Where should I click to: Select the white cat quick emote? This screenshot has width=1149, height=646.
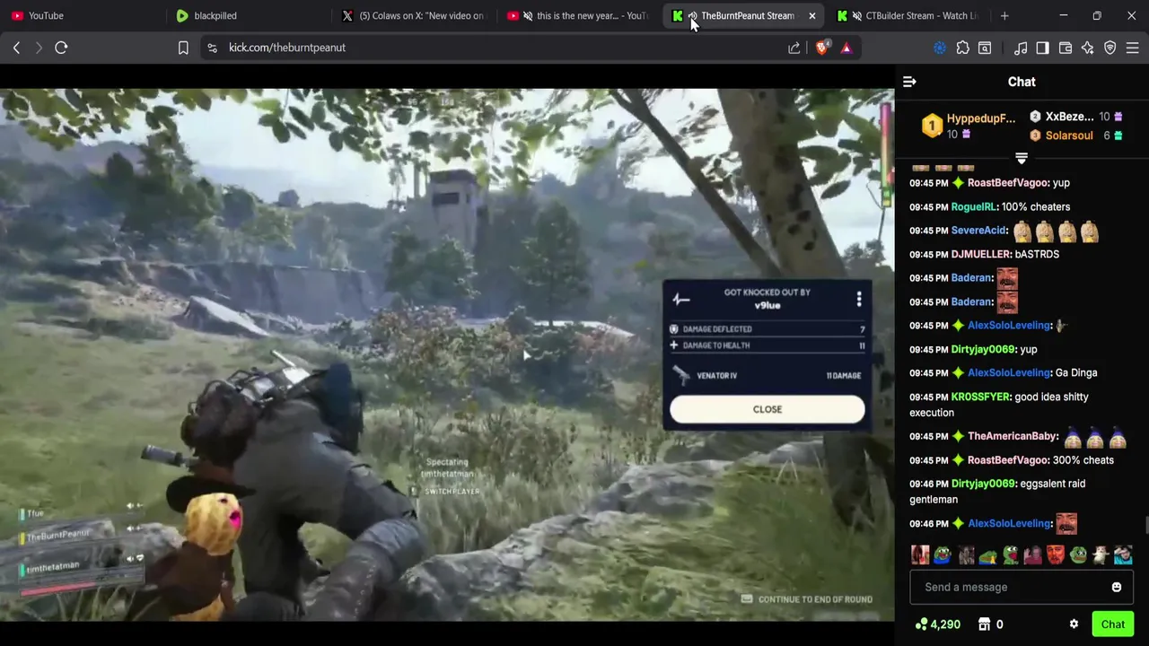coord(1101,555)
